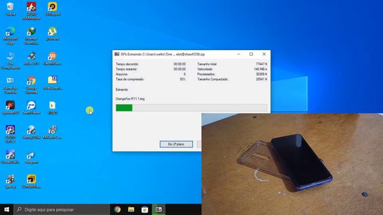Viewport: 383px width, 215px height.
Task: Click the '77447 K' total size value
Action: click(262, 64)
